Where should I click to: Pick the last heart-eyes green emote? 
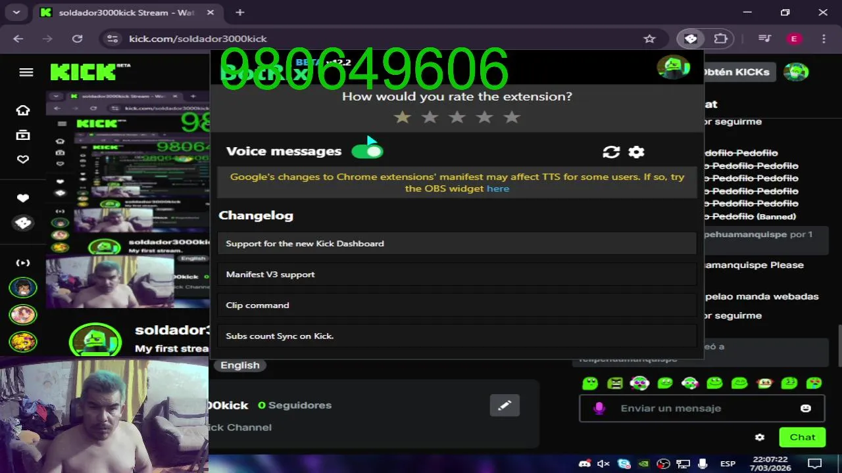tap(814, 383)
